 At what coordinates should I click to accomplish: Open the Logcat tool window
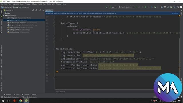[x=8, y=94]
